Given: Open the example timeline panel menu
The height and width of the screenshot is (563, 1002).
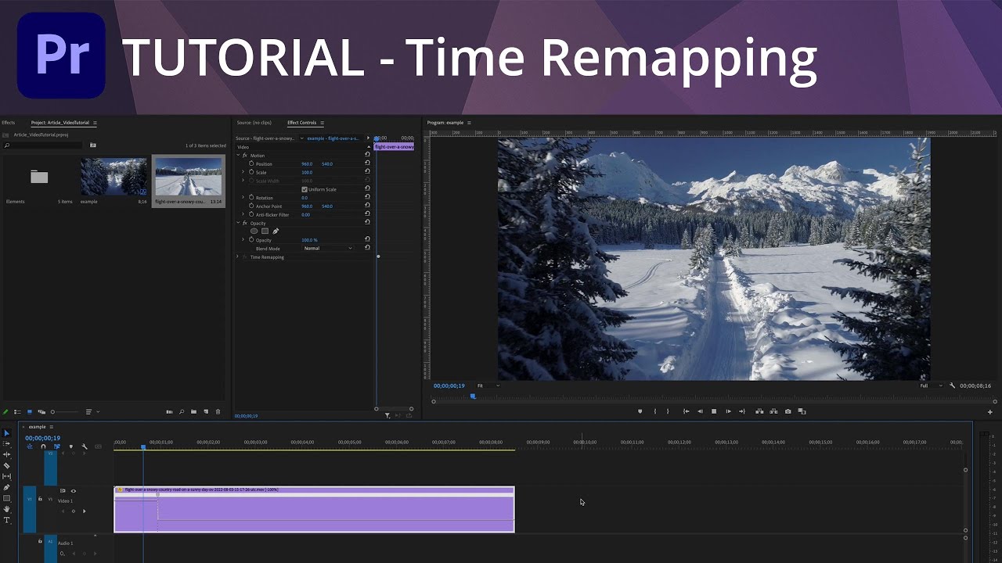Looking at the screenshot, I should pos(52,427).
